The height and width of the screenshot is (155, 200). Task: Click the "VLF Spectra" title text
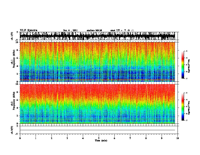tap(29, 30)
